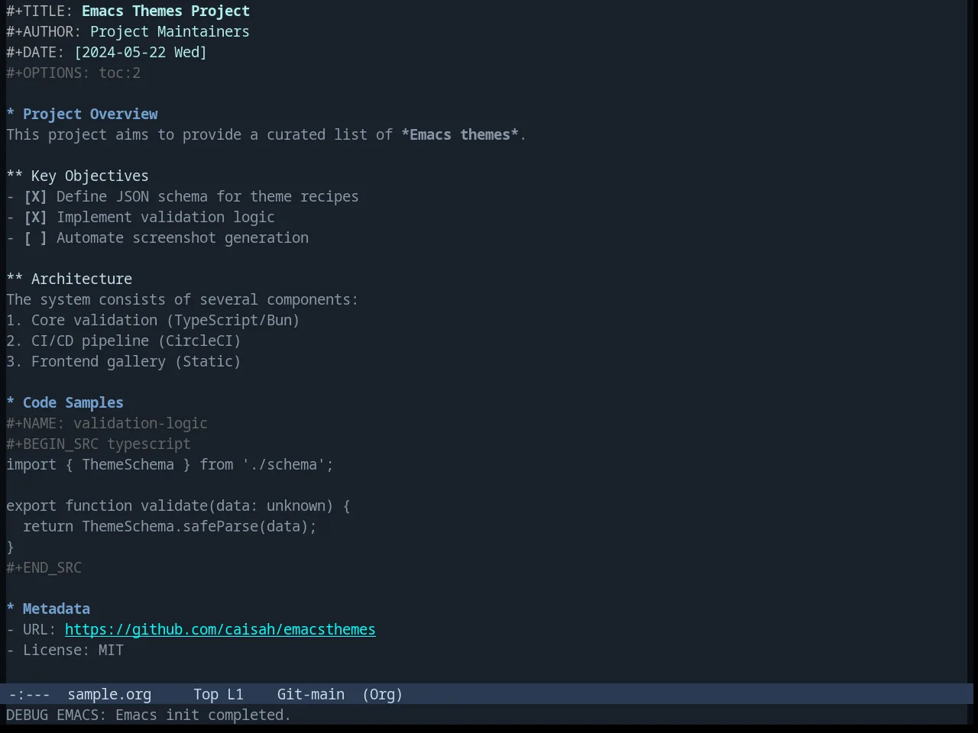This screenshot has height=733, width=978.
Task: Click 'return ThemeSchema.safeParse(data);' line
Action: click(170, 527)
